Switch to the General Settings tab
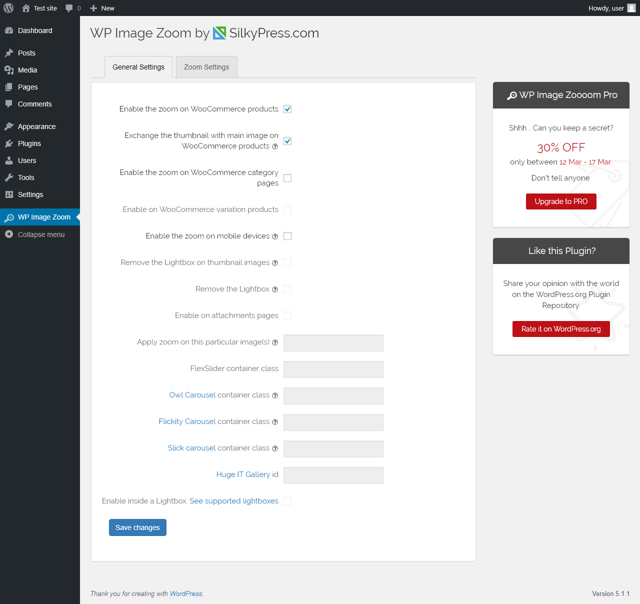 point(138,67)
